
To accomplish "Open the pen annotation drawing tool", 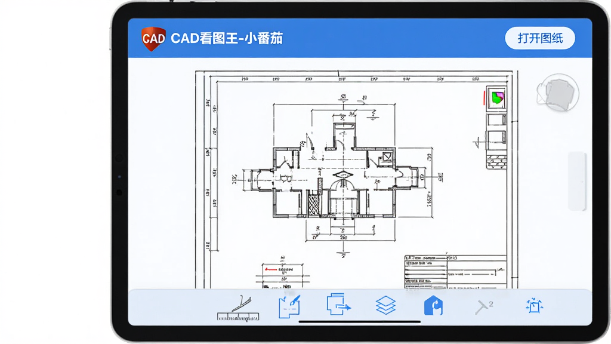I will pos(289,306).
